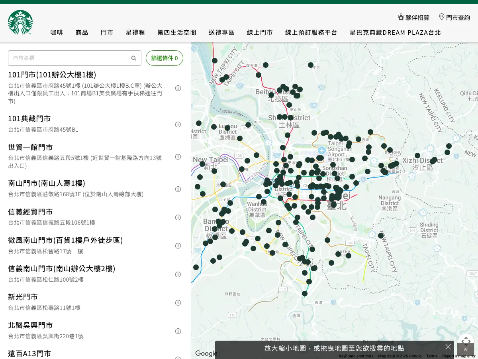This screenshot has width=478, height=359.
Task: Open info icon for 北醫吳興門市
Action: coord(178,331)
